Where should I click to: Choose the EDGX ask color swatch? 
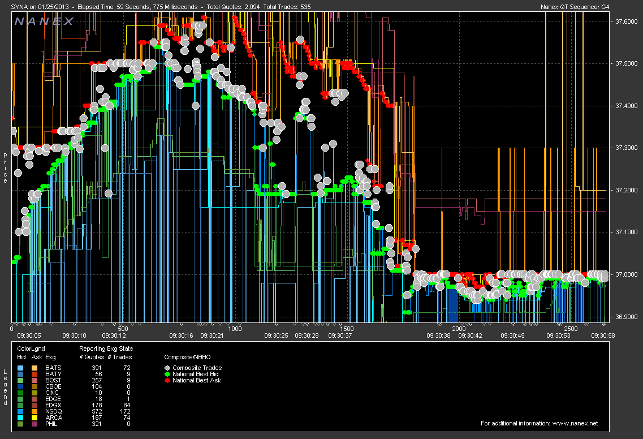point(34,405)
